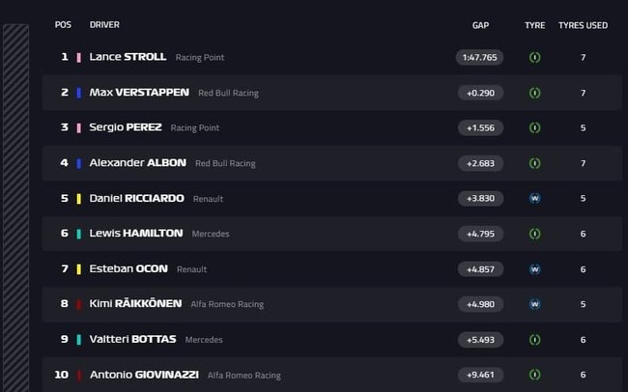Click Kimi Räikkönen's wet tyre icon
Image resolution: width=628 pixels, height=392 pixels.
coord(534,304)
